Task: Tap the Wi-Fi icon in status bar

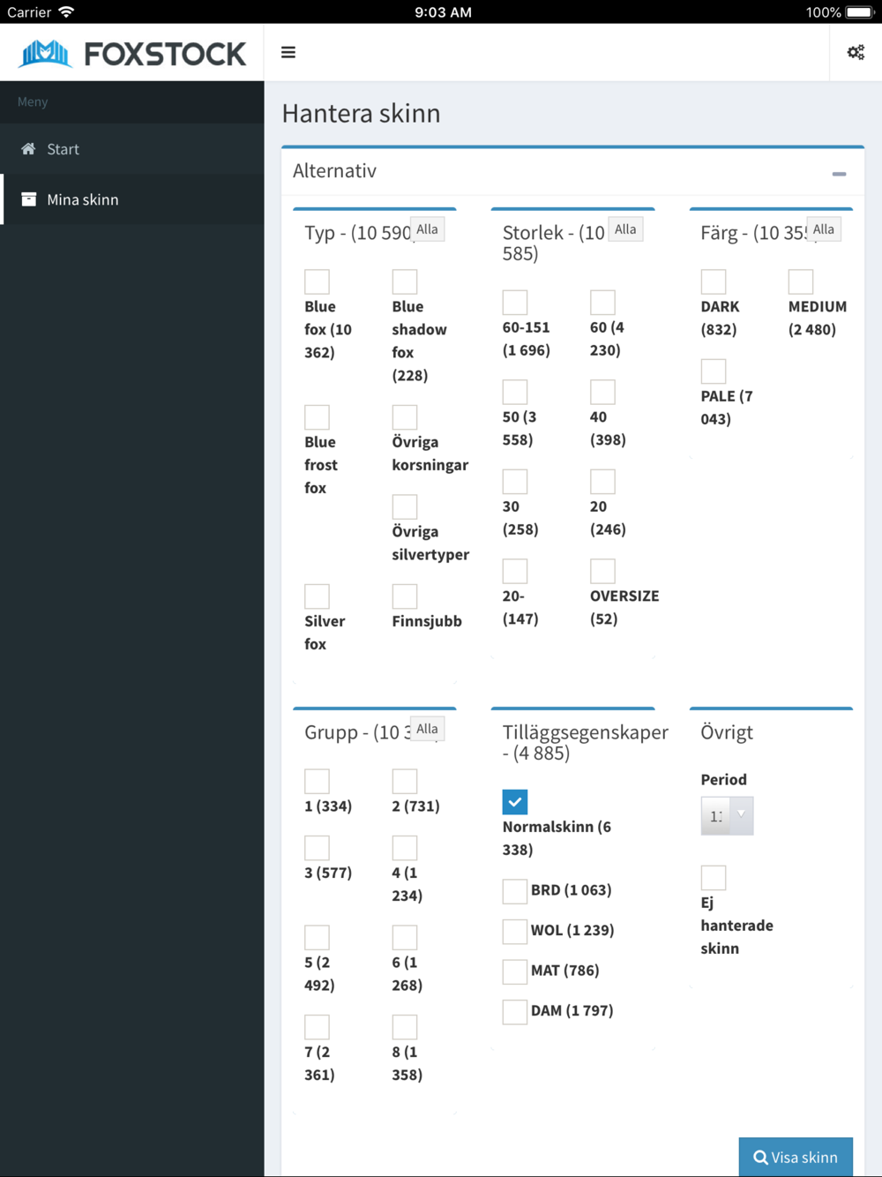Action: click(66, 12)
